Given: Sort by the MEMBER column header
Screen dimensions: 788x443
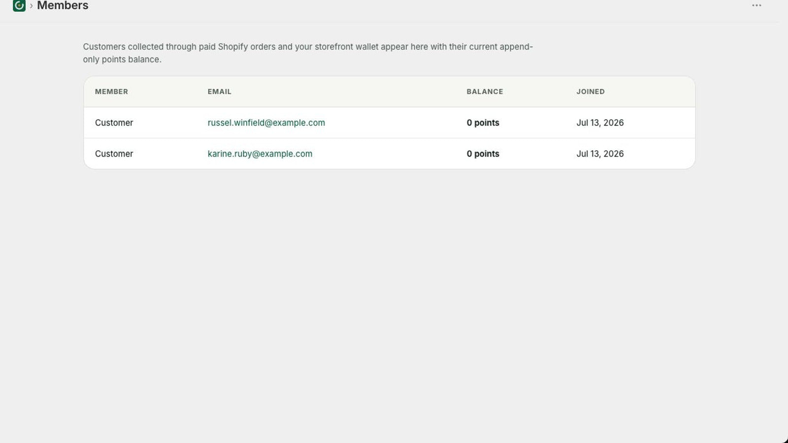Looking at the screenshot, I should (111, 92).
